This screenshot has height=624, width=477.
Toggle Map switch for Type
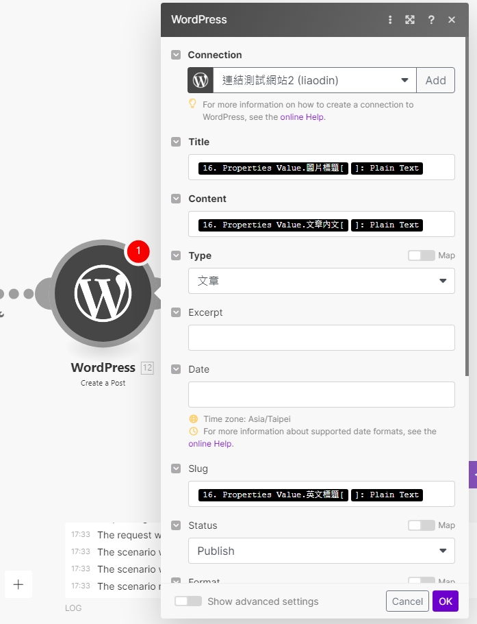click(x=422, y=255)
